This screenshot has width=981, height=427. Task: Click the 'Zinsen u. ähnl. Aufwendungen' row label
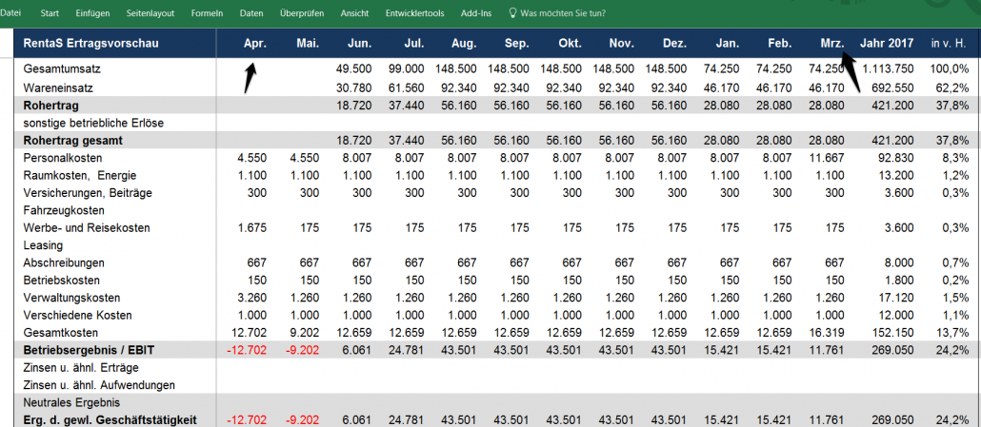click(99, 385)
